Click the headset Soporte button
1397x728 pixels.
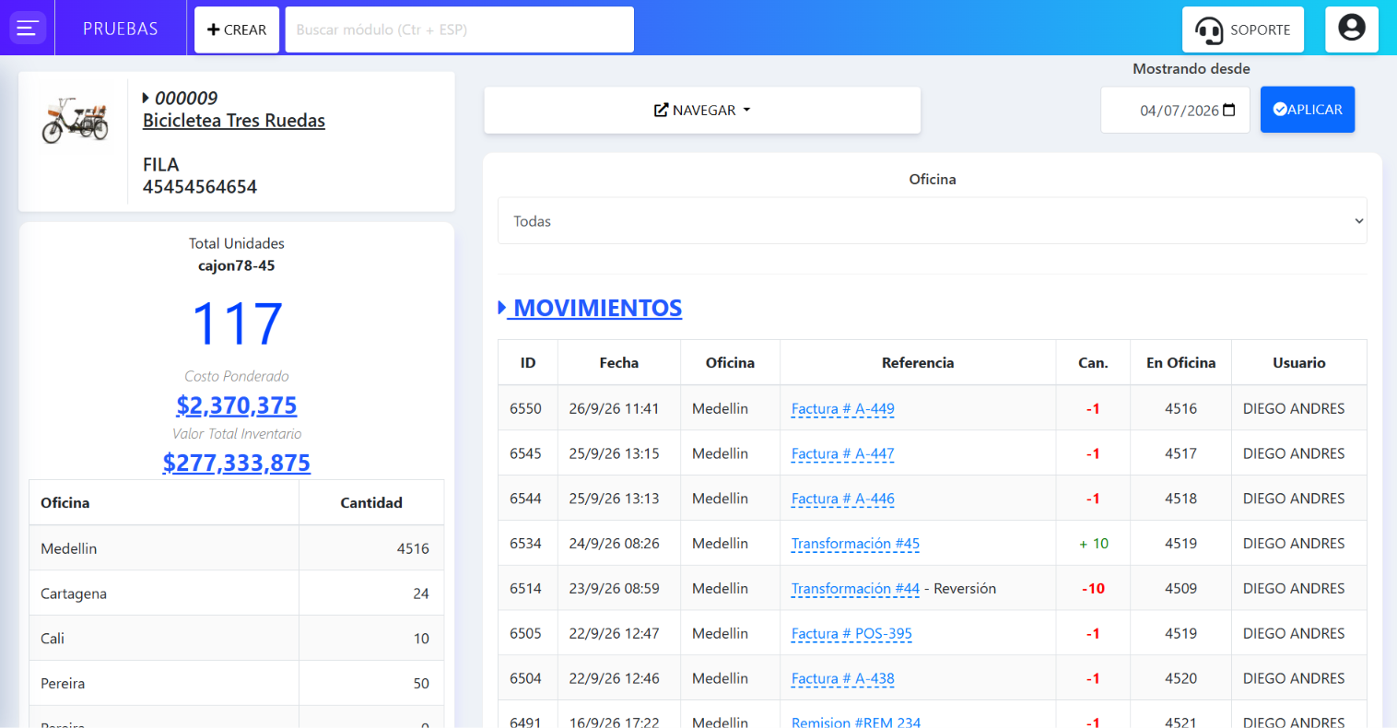1243,29
